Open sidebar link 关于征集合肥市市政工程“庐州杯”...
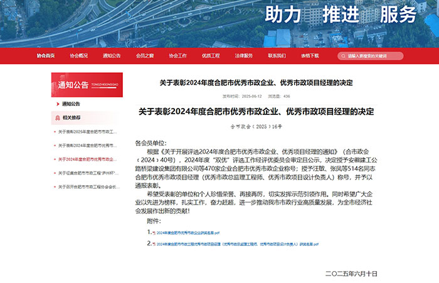Image resolution: width=439 pixels, height=283 pixels. point(88,173)
